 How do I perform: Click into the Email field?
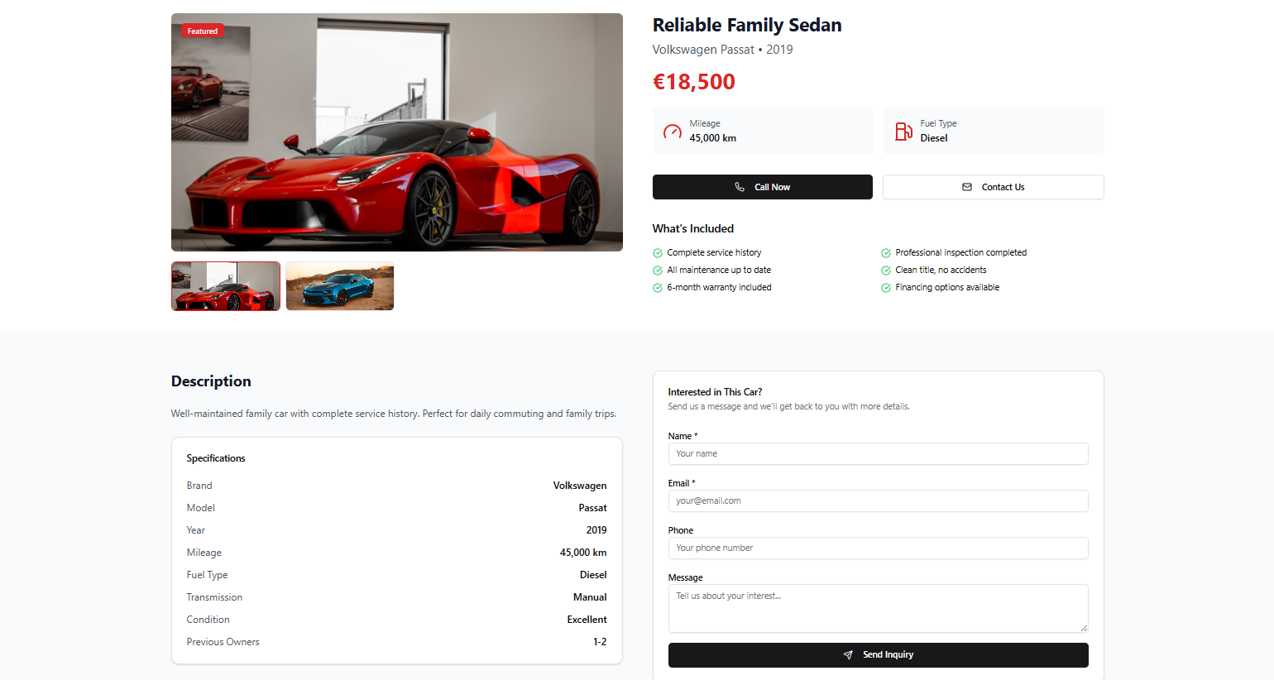click(878, 500)
